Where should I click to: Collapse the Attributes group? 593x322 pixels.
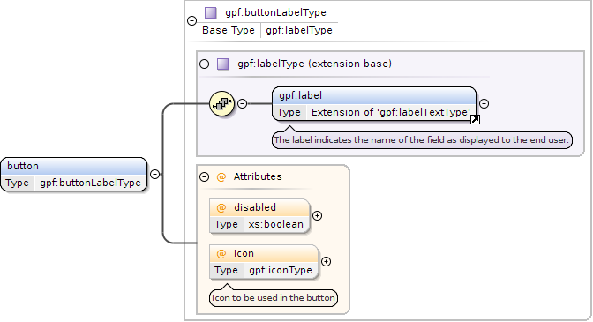coord(204,176)
